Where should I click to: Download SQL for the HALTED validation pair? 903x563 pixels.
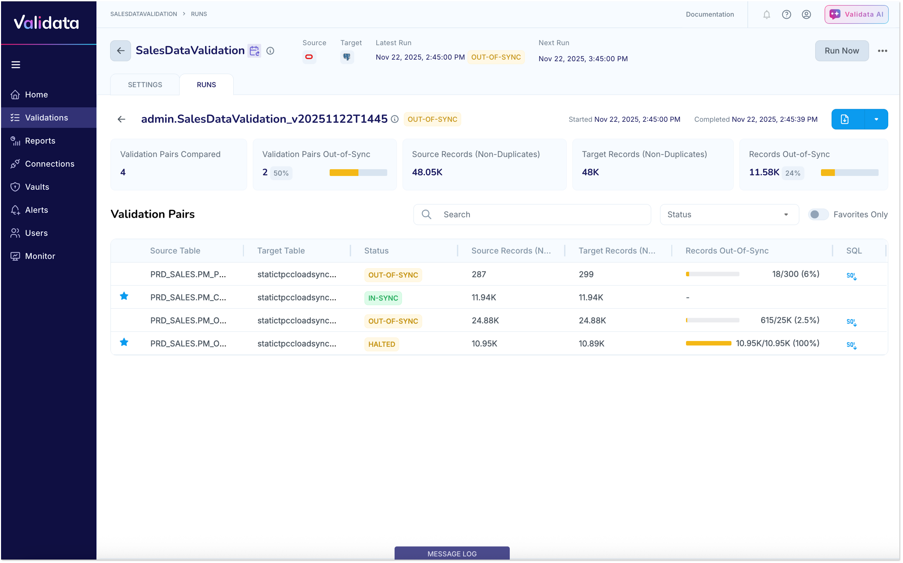[x=851, y=345]
